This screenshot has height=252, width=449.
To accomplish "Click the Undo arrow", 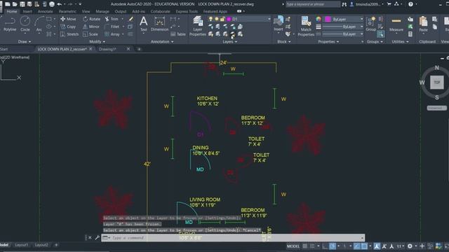I will pyautogui.click(x=59, y=4).
